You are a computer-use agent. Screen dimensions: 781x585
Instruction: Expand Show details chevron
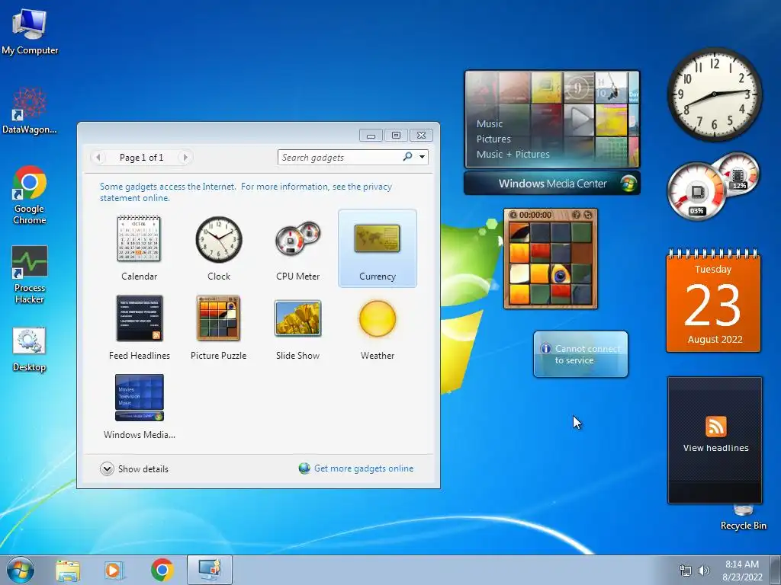(x=107, y=468)
